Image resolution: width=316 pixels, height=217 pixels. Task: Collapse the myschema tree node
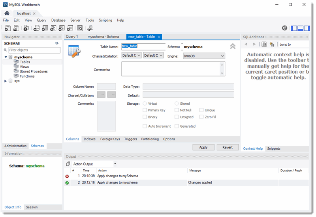[6, 57]
